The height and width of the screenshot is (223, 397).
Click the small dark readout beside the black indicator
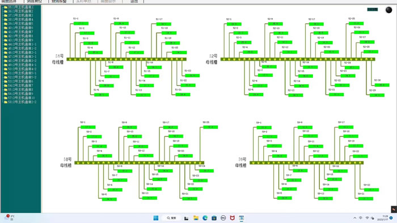tap(373, 10)
